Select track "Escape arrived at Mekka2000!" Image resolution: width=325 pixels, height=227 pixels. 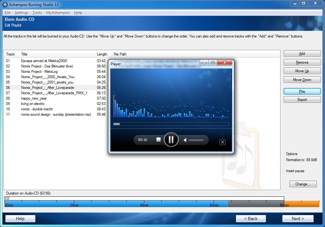(x=44, y=61)
